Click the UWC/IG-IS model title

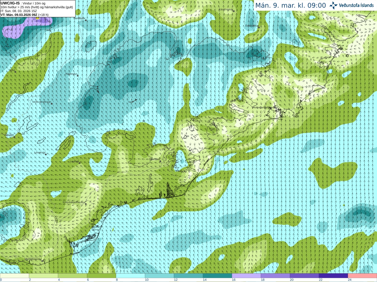(x=10, y=3)
